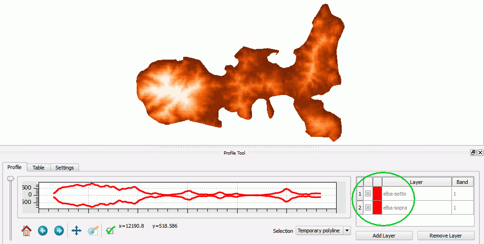Image resolution: width=484 pixels, height=244 pixels.
Task: Toggle visibility checkbox for elba-sopra layer
Action: point(368,208)
